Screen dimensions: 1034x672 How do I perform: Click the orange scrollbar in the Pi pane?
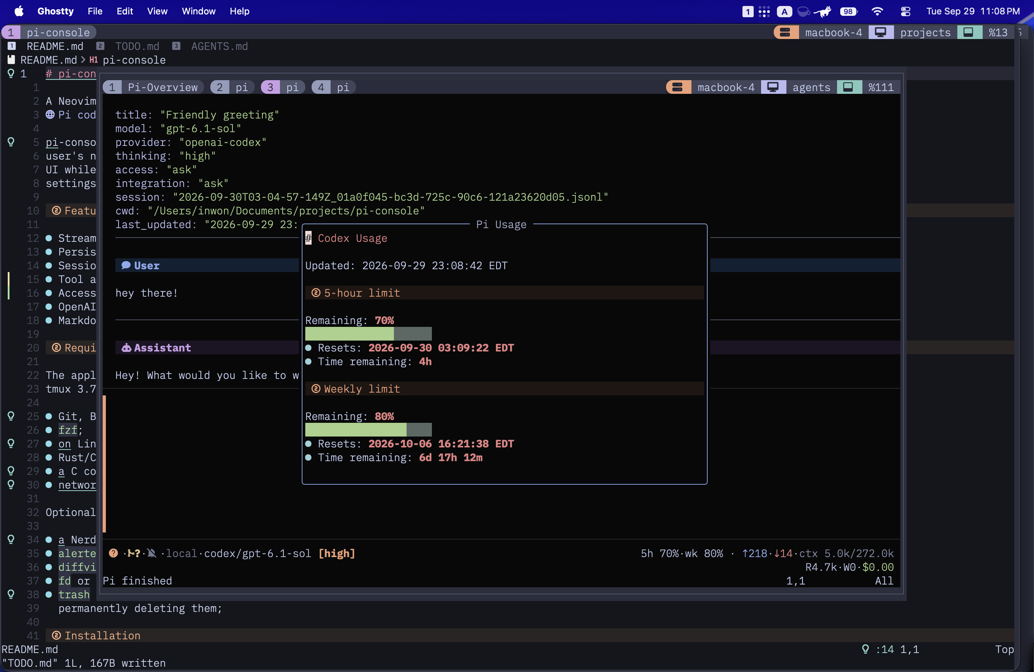click(104, 464)
